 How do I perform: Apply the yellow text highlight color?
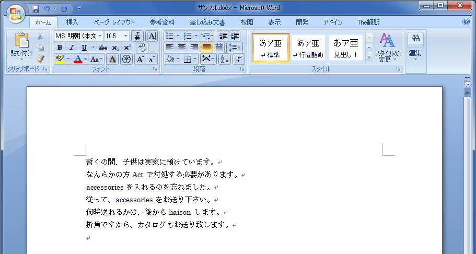[60, 59]
